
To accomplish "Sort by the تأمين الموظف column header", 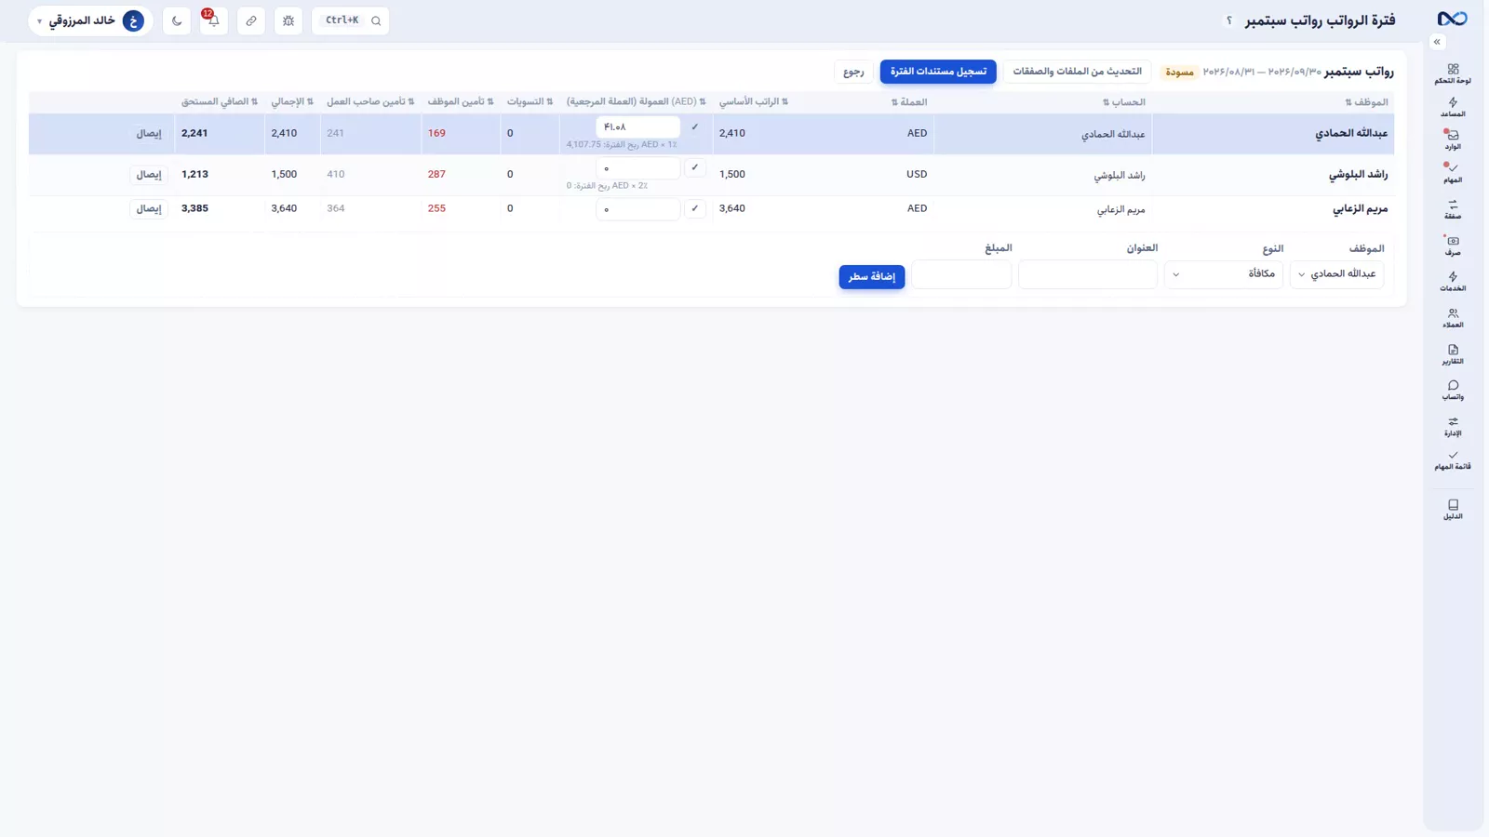I will point(461,101).
